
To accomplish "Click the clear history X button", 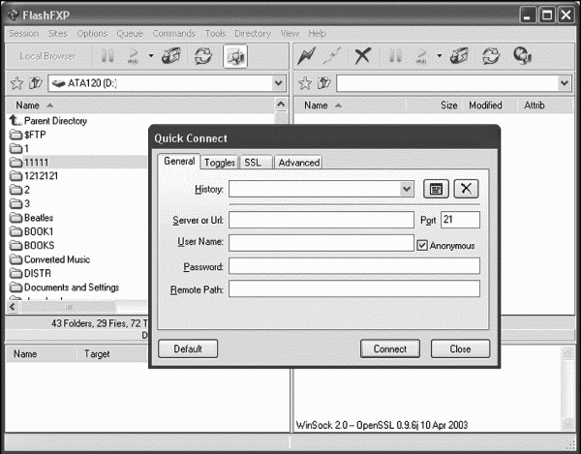I will click(x=466, y=189).
